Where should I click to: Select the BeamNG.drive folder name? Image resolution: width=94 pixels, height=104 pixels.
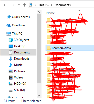62,48
